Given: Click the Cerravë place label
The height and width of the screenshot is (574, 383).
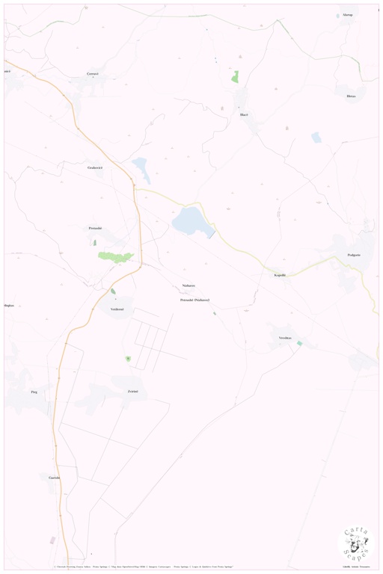Looking at the screenshot, I should click(x=92, y=73).
